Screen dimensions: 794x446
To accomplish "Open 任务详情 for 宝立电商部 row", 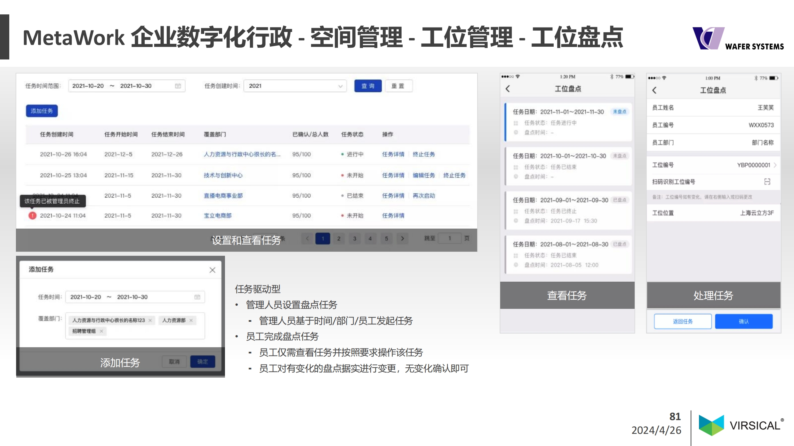I will (x=393, y=216).
